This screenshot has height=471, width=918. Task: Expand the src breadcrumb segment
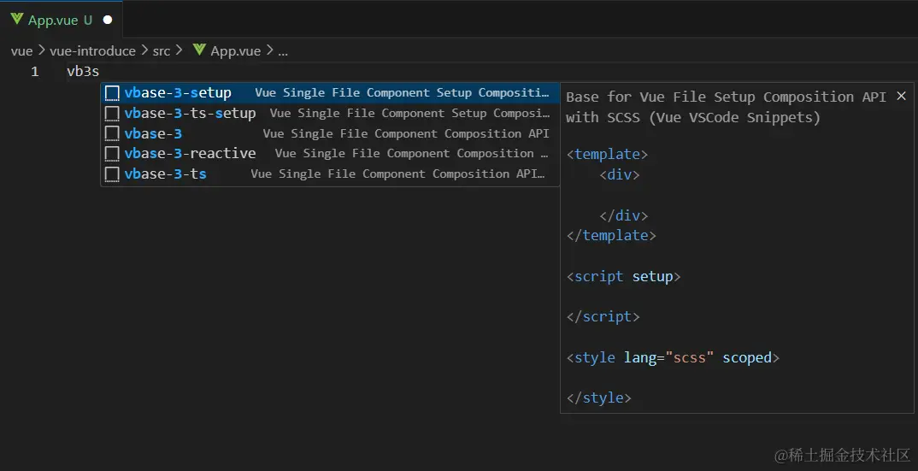pos(162,51)
